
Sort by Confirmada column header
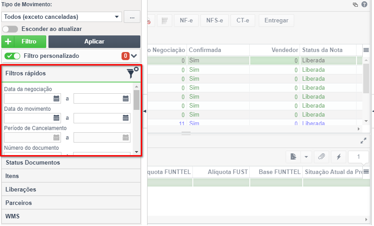(x=218, y=50)
